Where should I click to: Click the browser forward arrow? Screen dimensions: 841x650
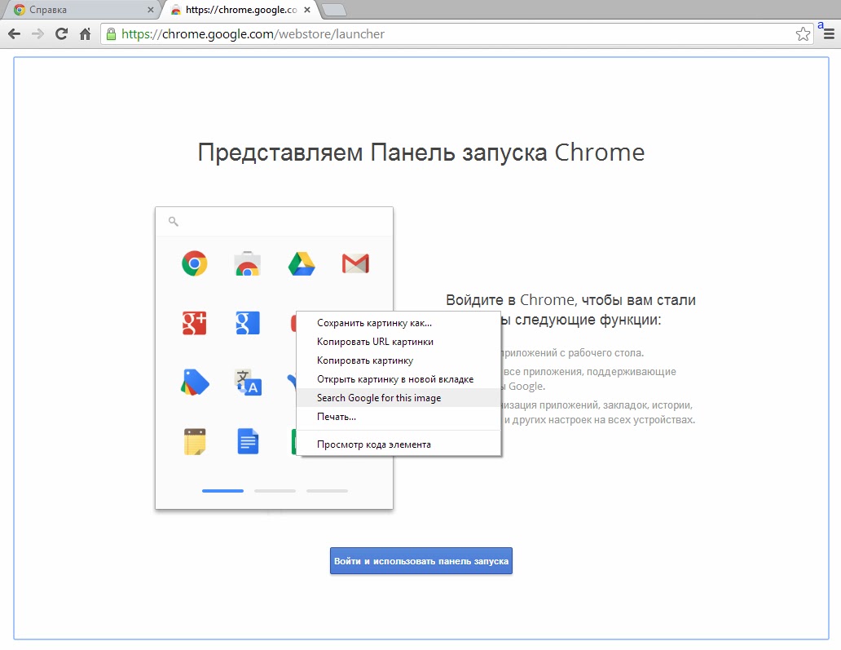pos(37,34)
